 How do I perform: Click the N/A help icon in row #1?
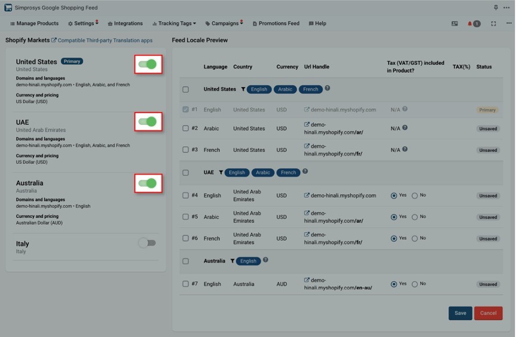[x=405, y=109]
